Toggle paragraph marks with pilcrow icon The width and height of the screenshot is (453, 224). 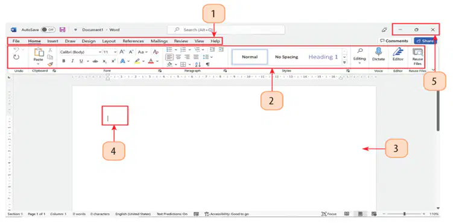pyautogui.click(x=207, y=64)
